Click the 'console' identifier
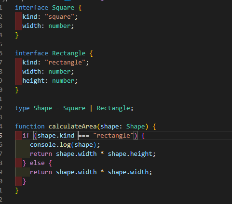232x204 pixels. (43, 145)
